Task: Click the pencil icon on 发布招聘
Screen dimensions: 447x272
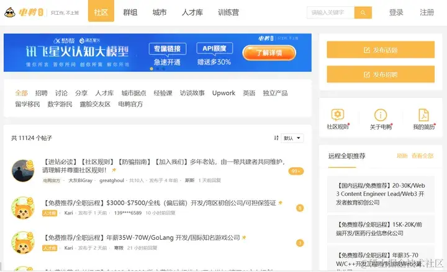Action: click(x=367, y=74)
